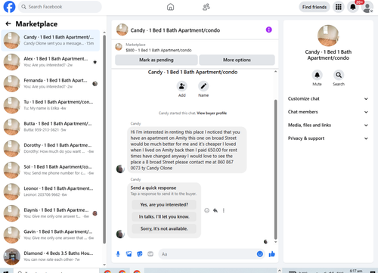Click the More options button
Viewport: 378px width, 273px height.
[237, 60]
